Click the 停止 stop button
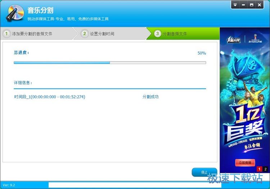This screenshot has height=189, width=270. (x=204, y=172)
